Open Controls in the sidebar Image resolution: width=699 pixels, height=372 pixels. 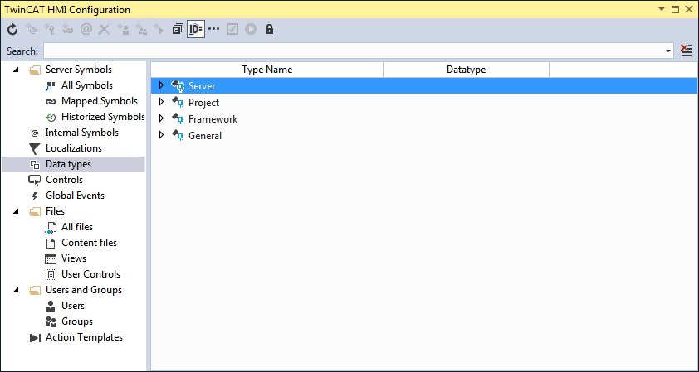tap(64, 180)
